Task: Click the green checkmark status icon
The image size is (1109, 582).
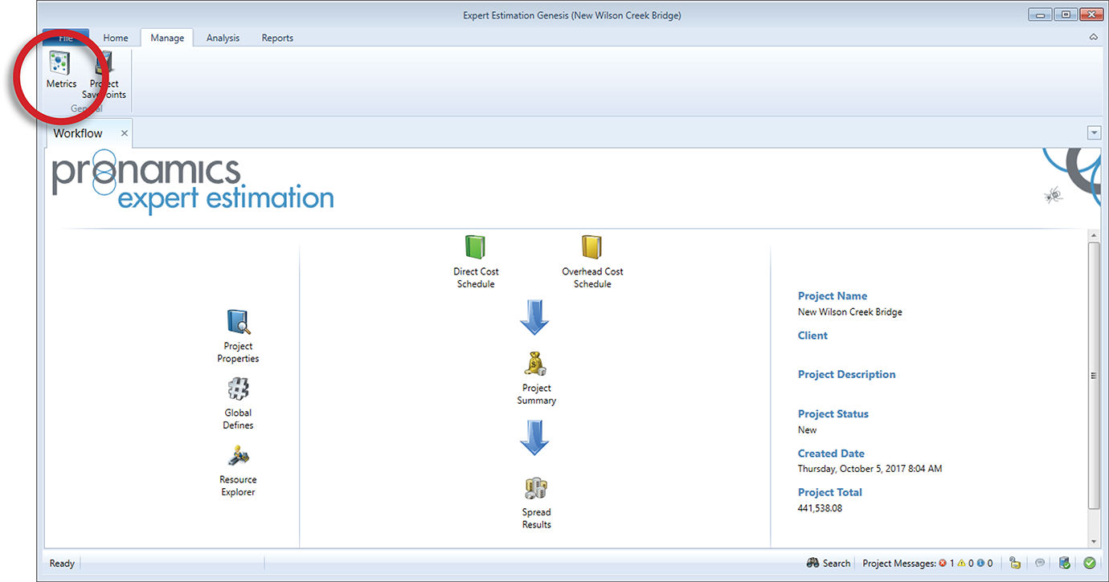Action: coord(1089,564)
